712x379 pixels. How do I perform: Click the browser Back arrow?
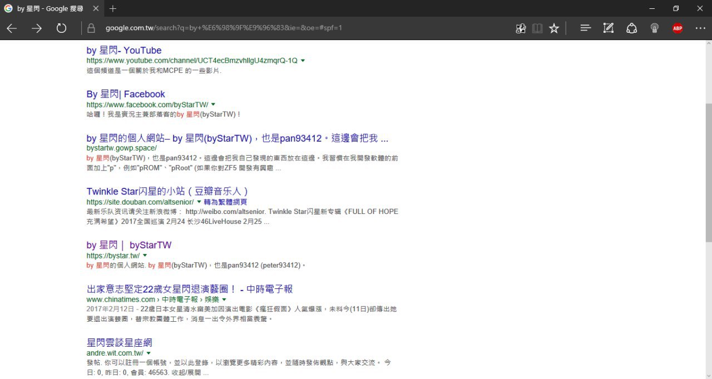[x=12, y=28]
